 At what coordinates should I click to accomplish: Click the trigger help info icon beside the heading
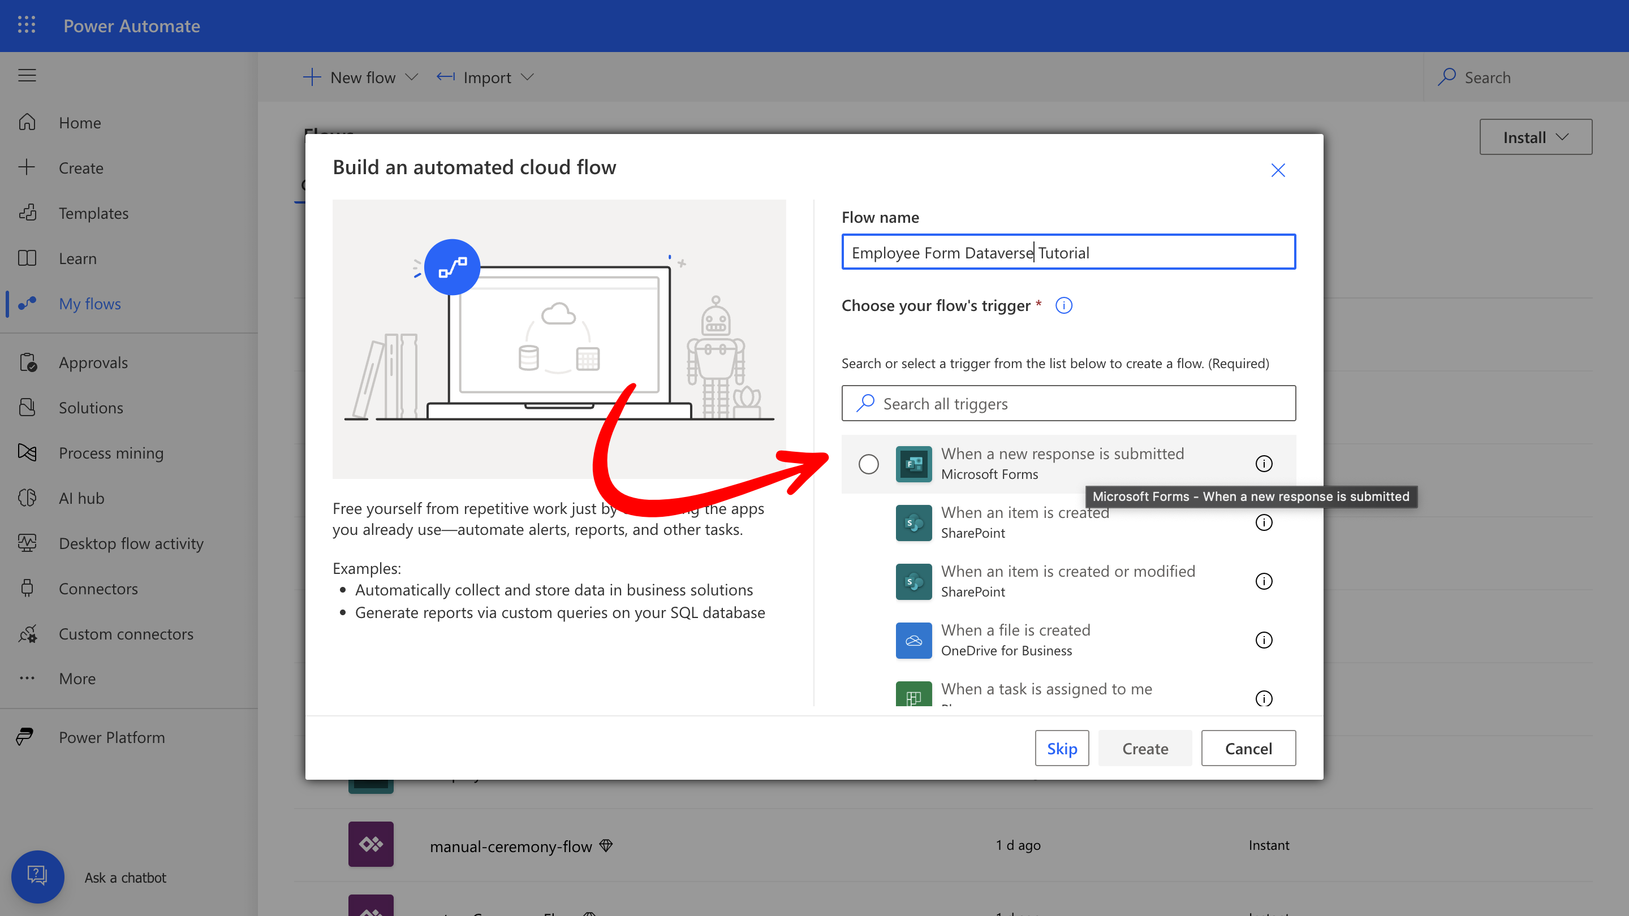[x=1063, y=306]
